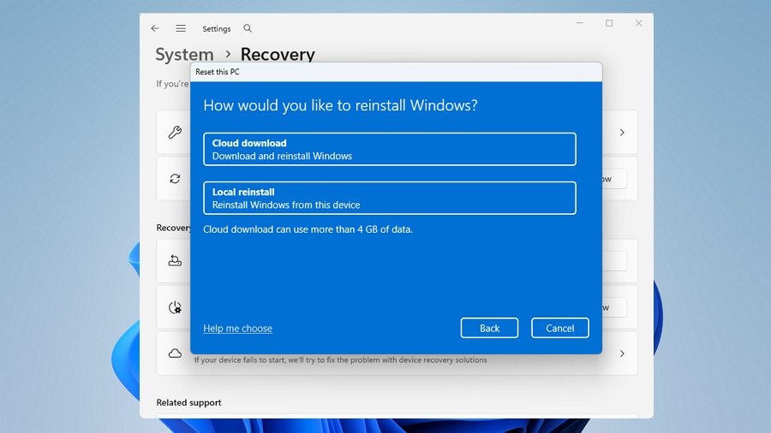Click the Settings search icon

click(248, 28)
